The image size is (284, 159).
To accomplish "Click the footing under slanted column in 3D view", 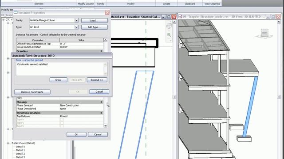I will click(x=244, y=138).
